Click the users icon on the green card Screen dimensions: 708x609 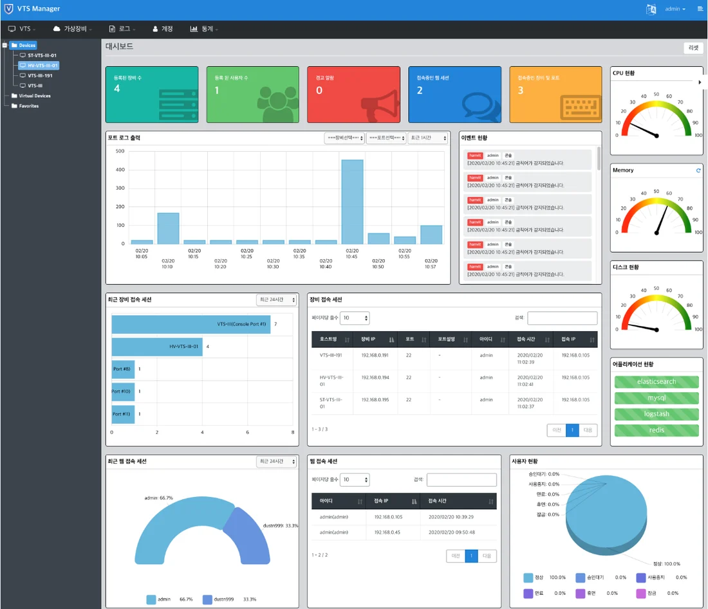277,104
